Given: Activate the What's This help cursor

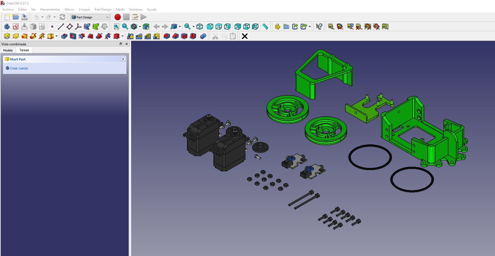Looking at the screenshot, I should click(319, 27).
